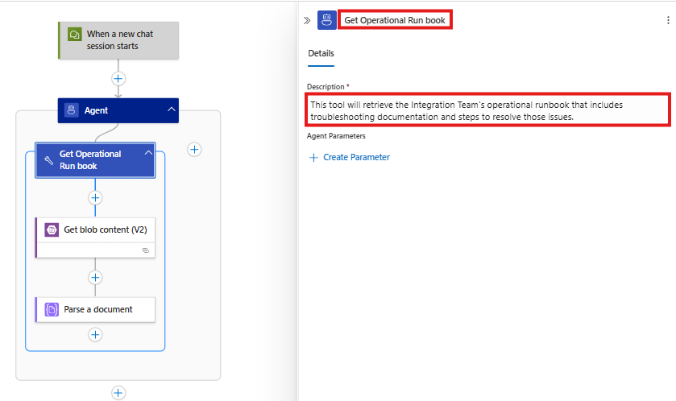The height and width of the screenshot is (401, 676).
Task: Click the chat trigger icon on first node
Action: coord(74,35)
